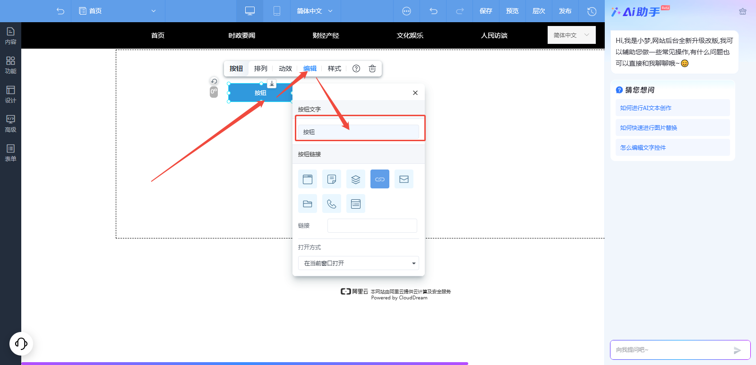The width and height of the screenshot is (756, 365).
Task: Open the customer service headset icon
Action: [x=21, y=343]
